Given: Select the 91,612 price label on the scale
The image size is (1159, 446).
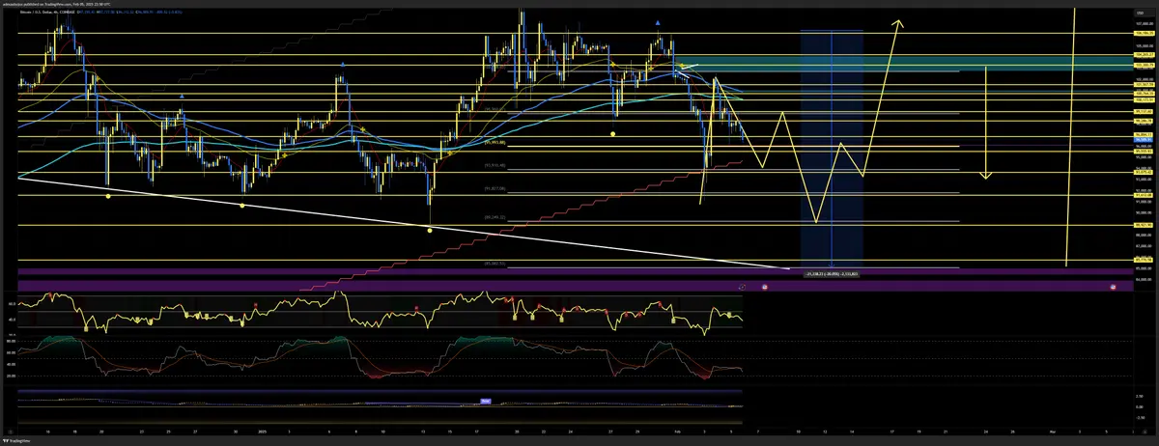Looking at the screenshot, I should click(x=1144, y=194).
